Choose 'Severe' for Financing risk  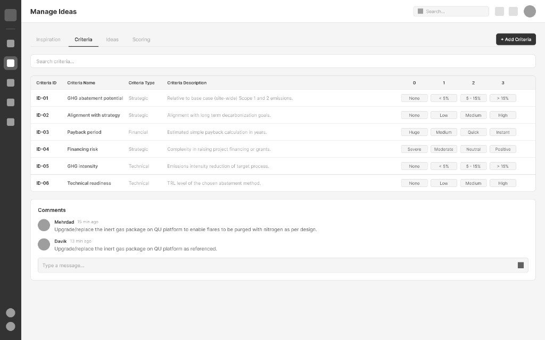click(414, 149)
